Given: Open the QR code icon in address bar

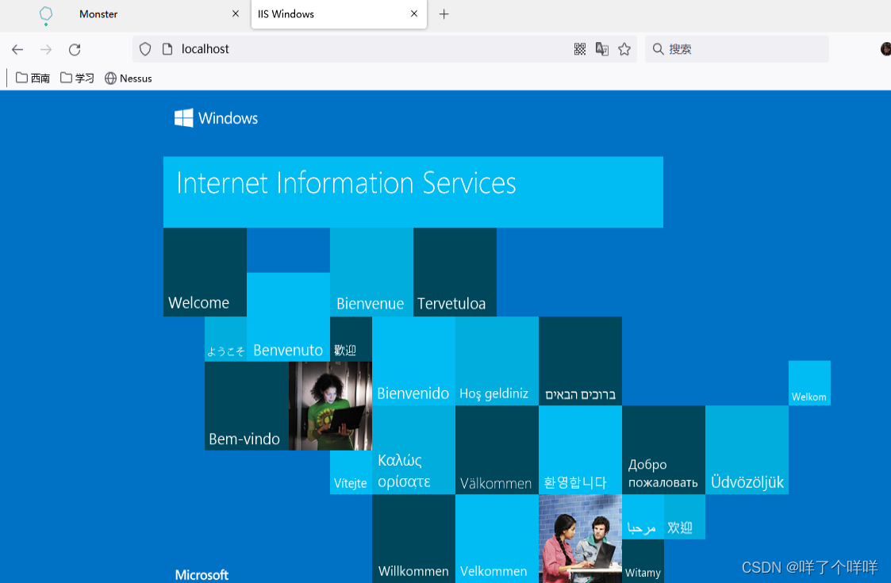Looking at the screenshot, I should 580,49.
